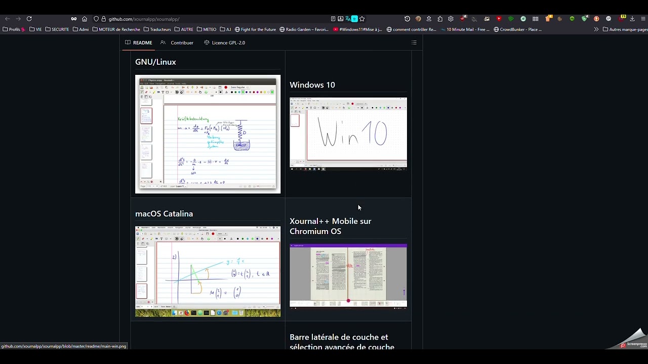Viewport: 648px width, 364px height.
Task: Open Fight for the Future bookmark
Action: pyautogui.click(x=255, y=29)
